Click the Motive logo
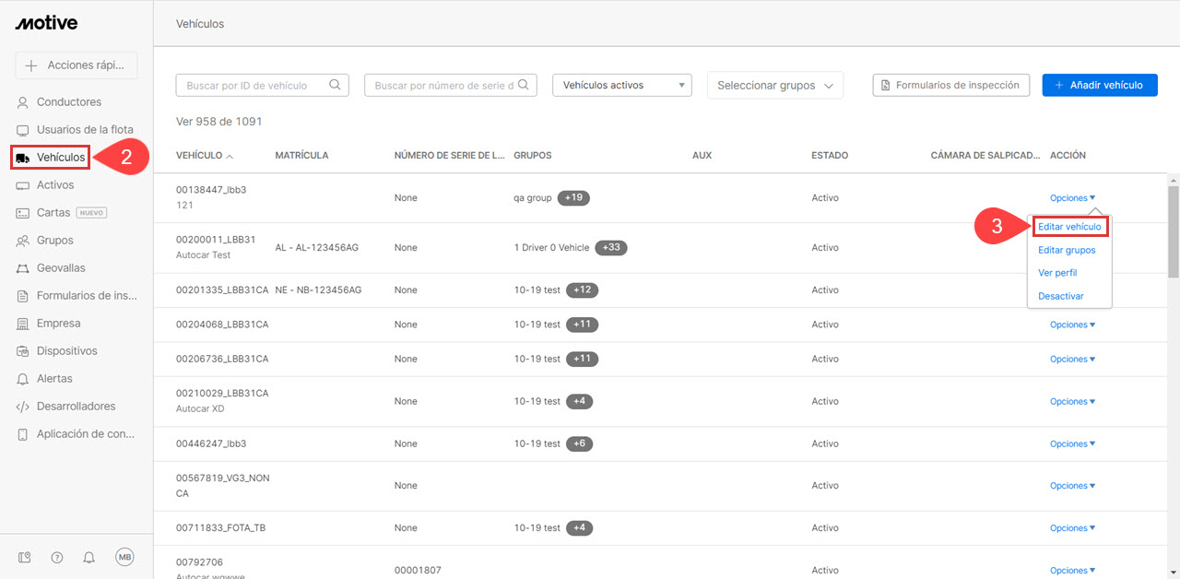This screenshot has height=579, width=1180. (x=46, y=23)
